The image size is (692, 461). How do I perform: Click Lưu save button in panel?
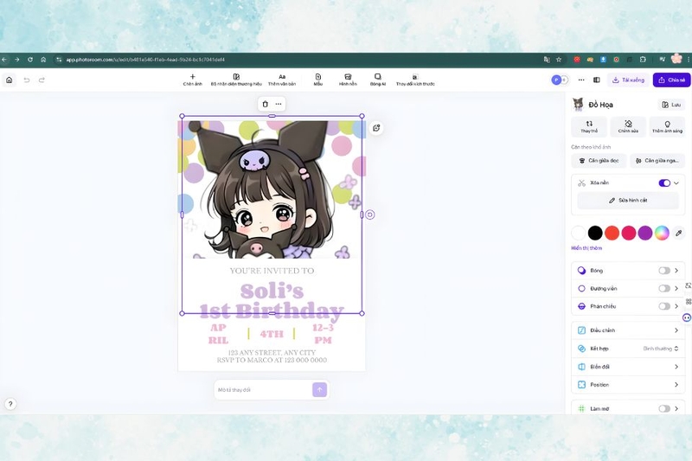click(671, 105)
